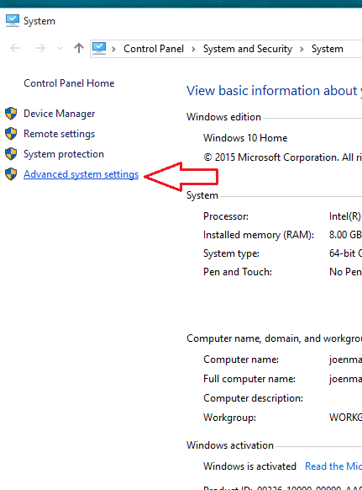The width and height of the screenshot is (362, 490).
Task: Click the Windows edition section label
Action: click(223, 117)
